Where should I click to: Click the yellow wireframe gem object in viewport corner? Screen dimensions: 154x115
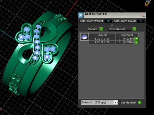point(148,3)
